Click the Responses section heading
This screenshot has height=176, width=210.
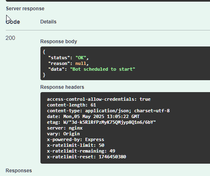19,171
